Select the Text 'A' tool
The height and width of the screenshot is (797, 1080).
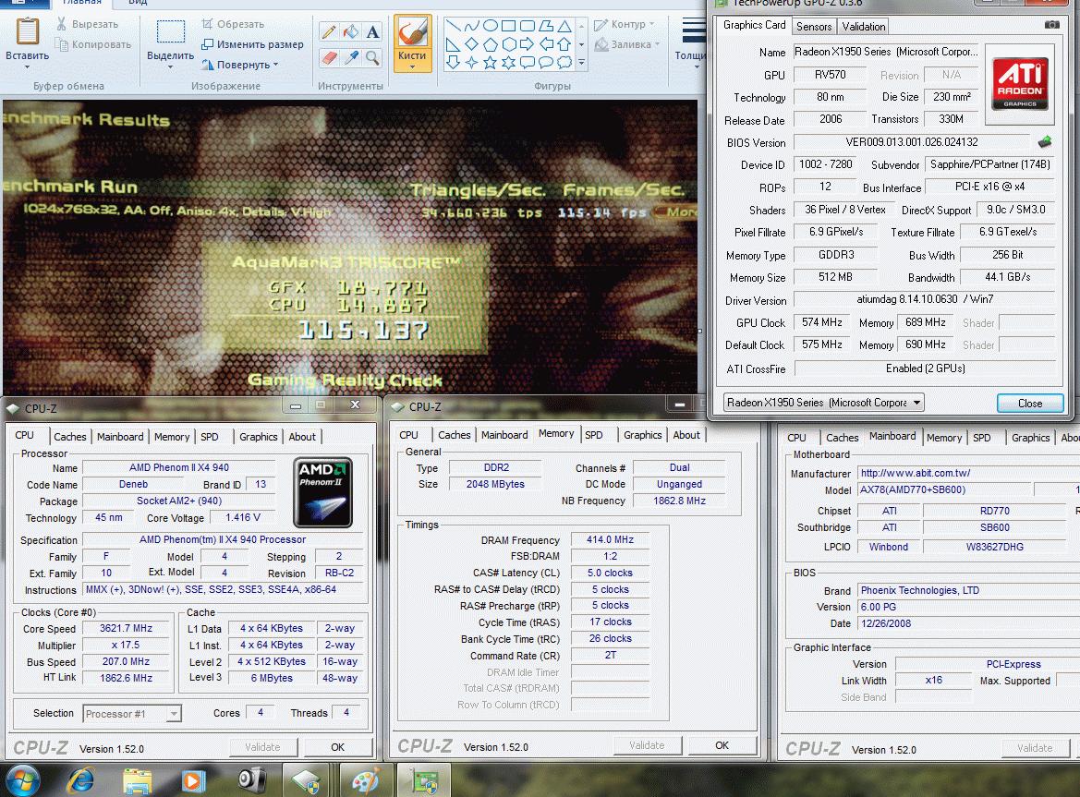pyautogui.click(x=372, y=31)
